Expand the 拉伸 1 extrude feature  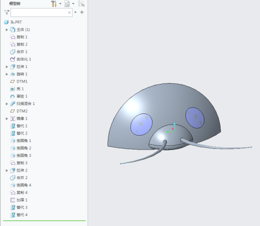pos(7,66)
